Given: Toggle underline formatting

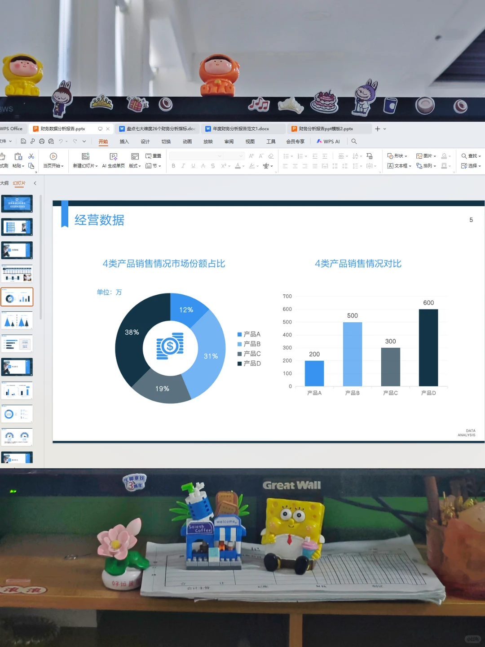Looking at the screenshot, I should pyautogui.click(x=193, y=165).
